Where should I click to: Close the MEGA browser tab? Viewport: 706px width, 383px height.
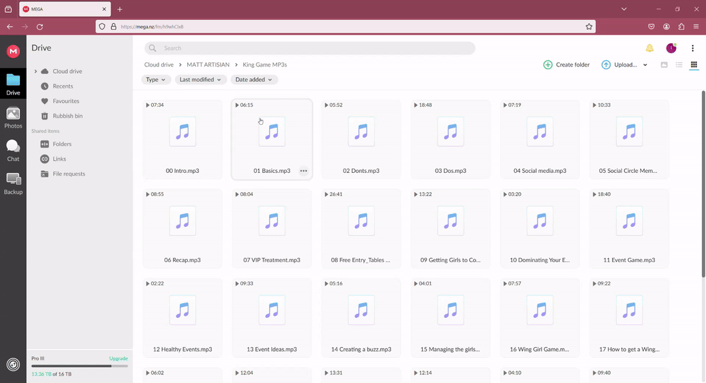click(x=104, y=9)
